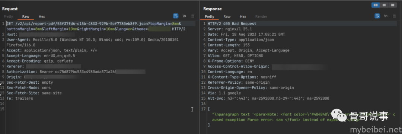Screen dimensions: 402x134
Task: Toggle word wrap icon in Response panel
Action: pos(377,16)
